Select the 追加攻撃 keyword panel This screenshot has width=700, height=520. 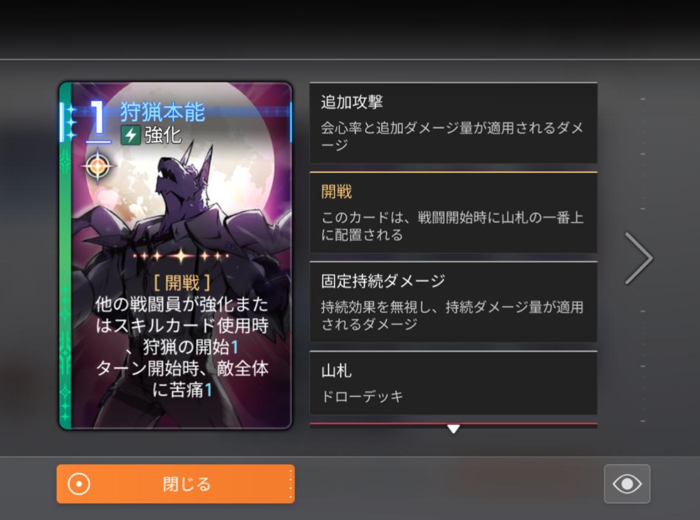click(x=453, y=123)
